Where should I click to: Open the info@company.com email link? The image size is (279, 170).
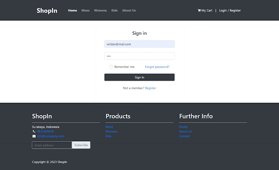point(51,136)
